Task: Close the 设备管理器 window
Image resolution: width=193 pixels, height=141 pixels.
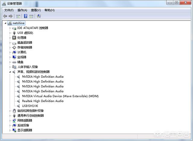Action: pos(185,3)
